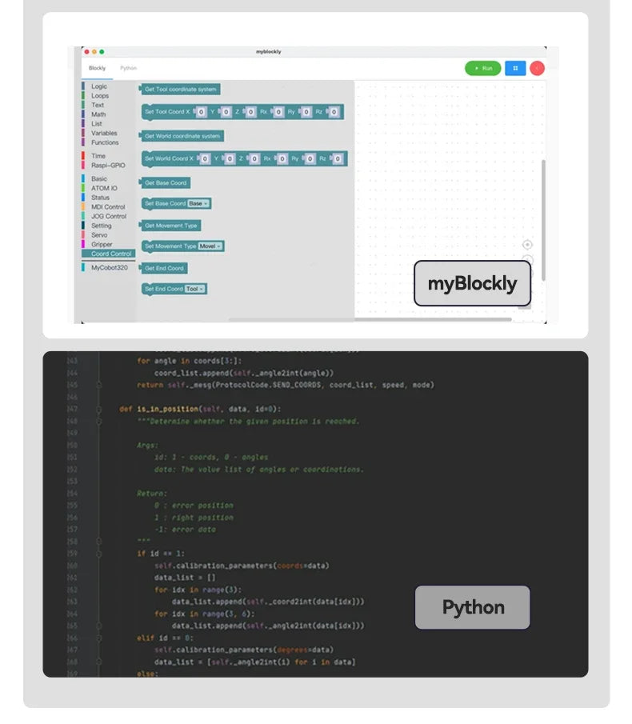Click the red round button next to the grid icon
Viewport: 632px width, 724px height.
click(x=537, y=68)
